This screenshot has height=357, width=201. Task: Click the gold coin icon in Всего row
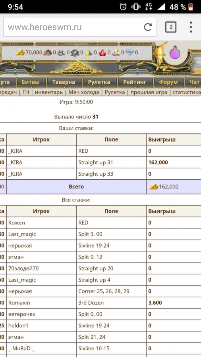154,187
